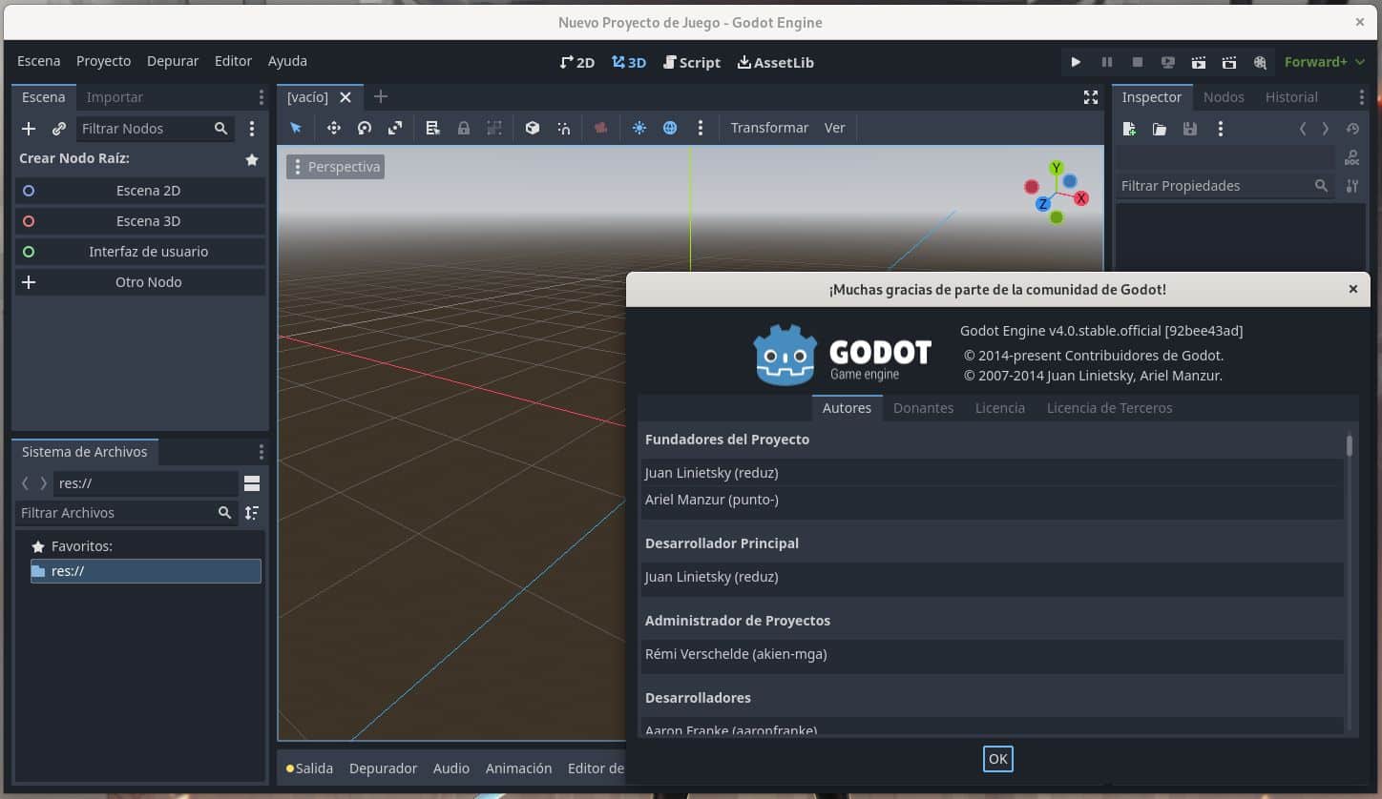Click the group selected nodes icon
Viewport: 1382px width, 799px height.
click(x=494, y=128)
